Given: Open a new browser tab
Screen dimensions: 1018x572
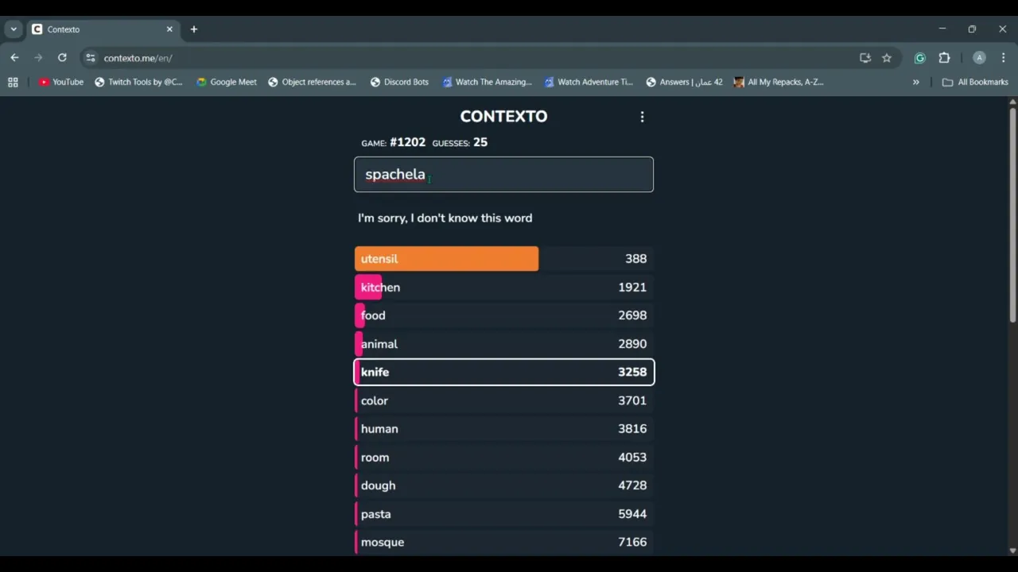Looking at the screenshot, I should [x=193, y=29].
